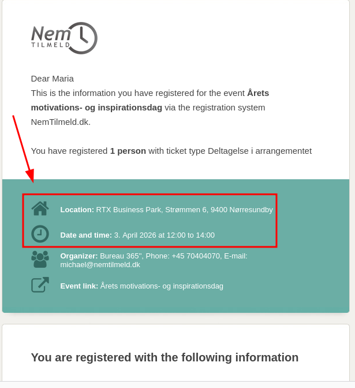This screenshot has width=355, height=388.
Task: Click the clock symbol in the NemTilmeld logo
Action: (x=82, y=38)
